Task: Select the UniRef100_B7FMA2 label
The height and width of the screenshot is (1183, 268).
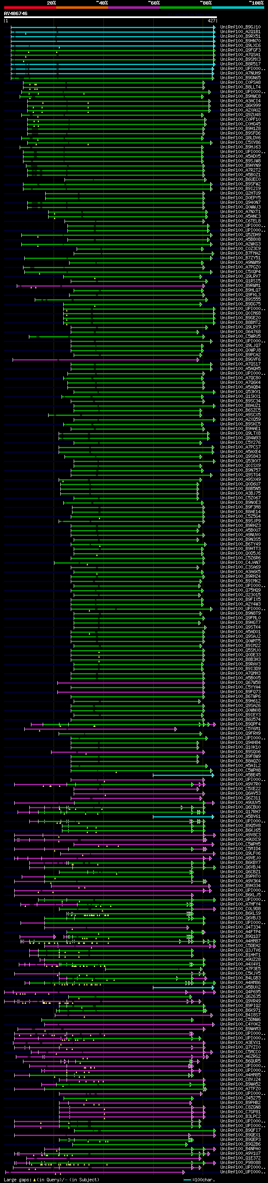Action: click(x=240, y=253)
